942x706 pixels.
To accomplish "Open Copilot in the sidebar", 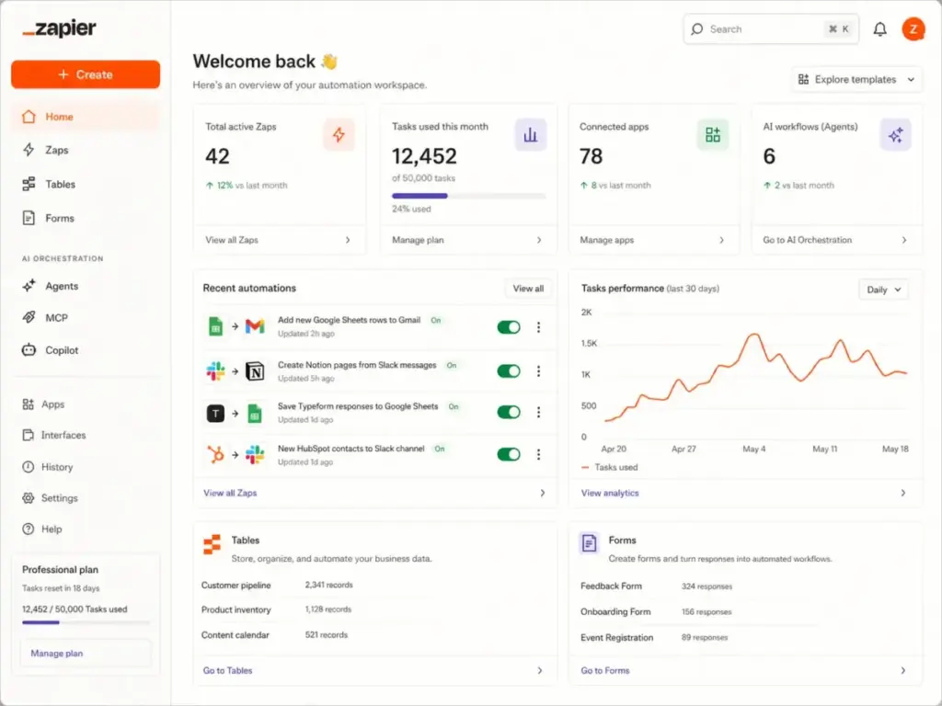I will coord(86,350).
